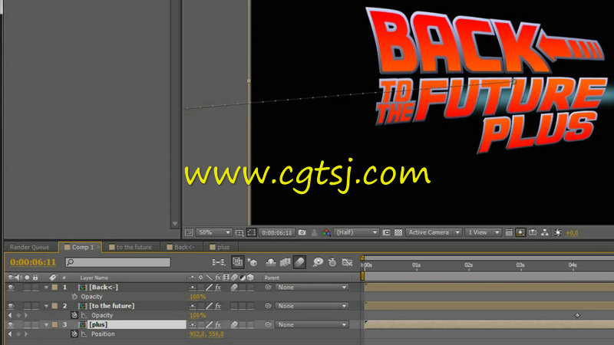This screenshot has height=345, width=614.
Task: Collapse 'to the future' layer triangle
Action: click(x=46, y=306)
